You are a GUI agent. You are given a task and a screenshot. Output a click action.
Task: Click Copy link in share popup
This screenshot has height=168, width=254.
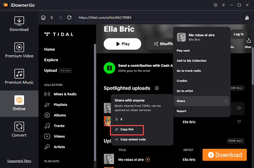click(127, 129)
